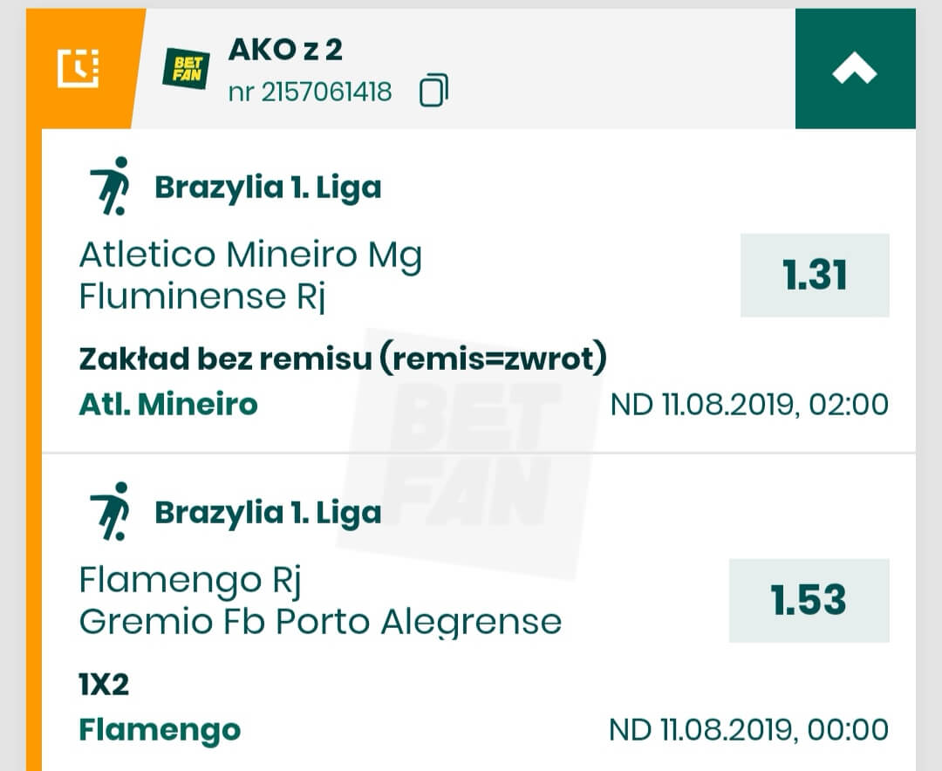Click the first football player icon
942x771 pixels.
tap(110, 186)
